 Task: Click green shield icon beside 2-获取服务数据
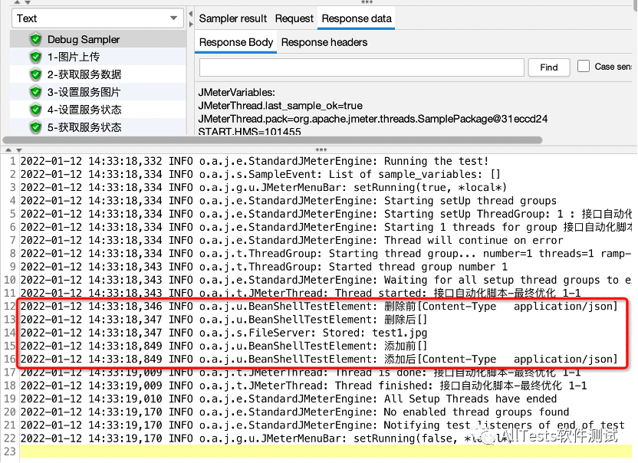point(36,74)
